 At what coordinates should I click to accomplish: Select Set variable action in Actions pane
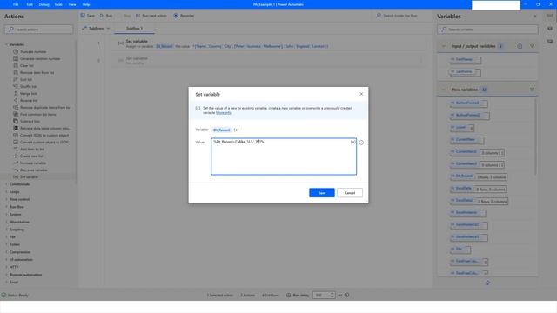[29, 176]
